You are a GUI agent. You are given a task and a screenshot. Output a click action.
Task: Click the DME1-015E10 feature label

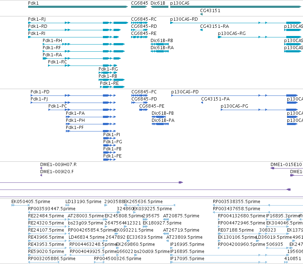pyautogui.click(x=286, y=165)
